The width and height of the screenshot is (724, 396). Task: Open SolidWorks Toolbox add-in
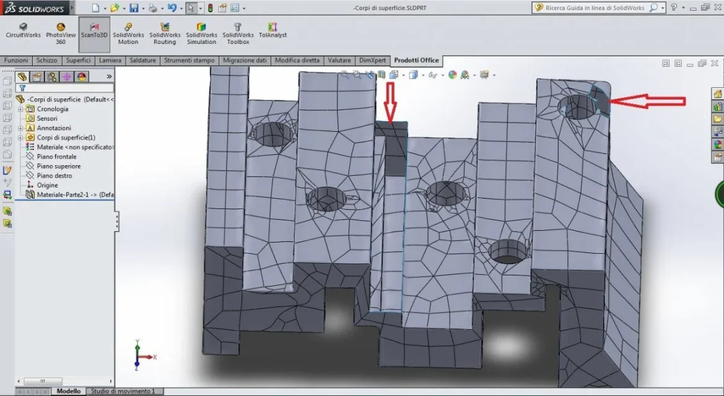[x=238, y=31]
